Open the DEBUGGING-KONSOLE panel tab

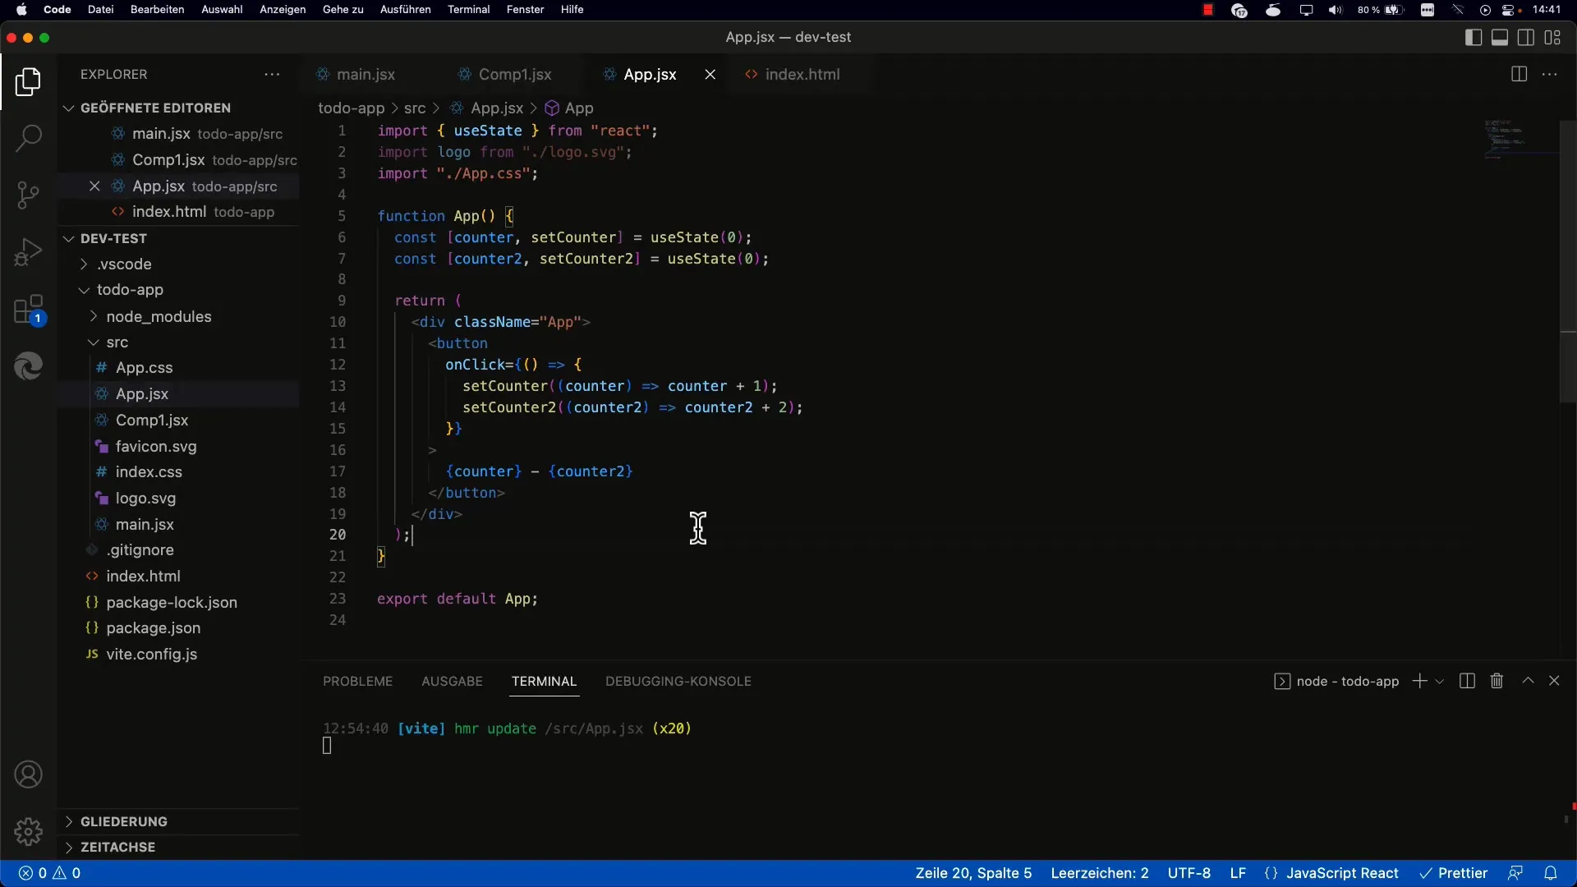678,681
